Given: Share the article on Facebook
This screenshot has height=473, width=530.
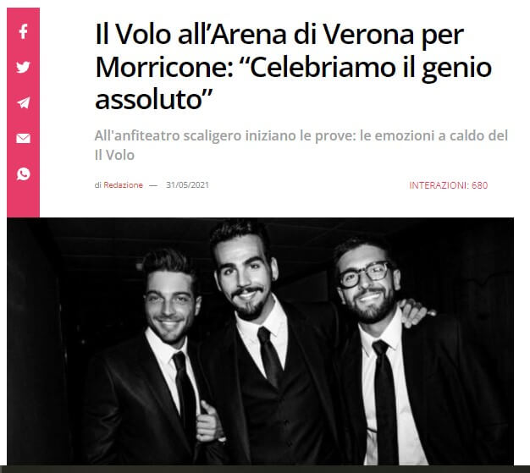Looking at the screenshot, I should 23,31.
